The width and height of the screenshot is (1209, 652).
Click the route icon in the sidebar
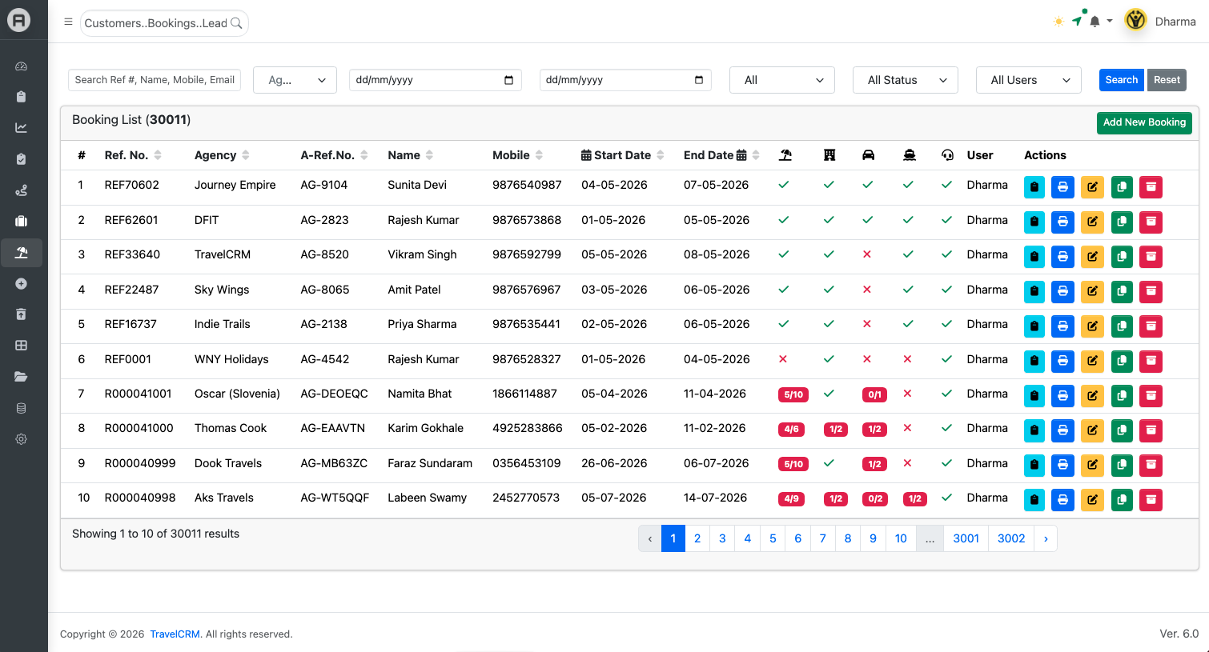(22, 190)
